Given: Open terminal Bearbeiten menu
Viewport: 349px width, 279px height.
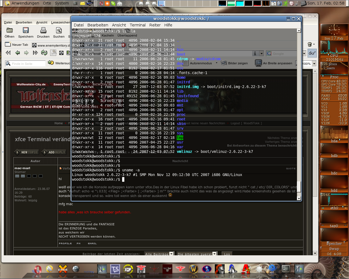Looking at the screenshot, I should [x=98, y=25].
